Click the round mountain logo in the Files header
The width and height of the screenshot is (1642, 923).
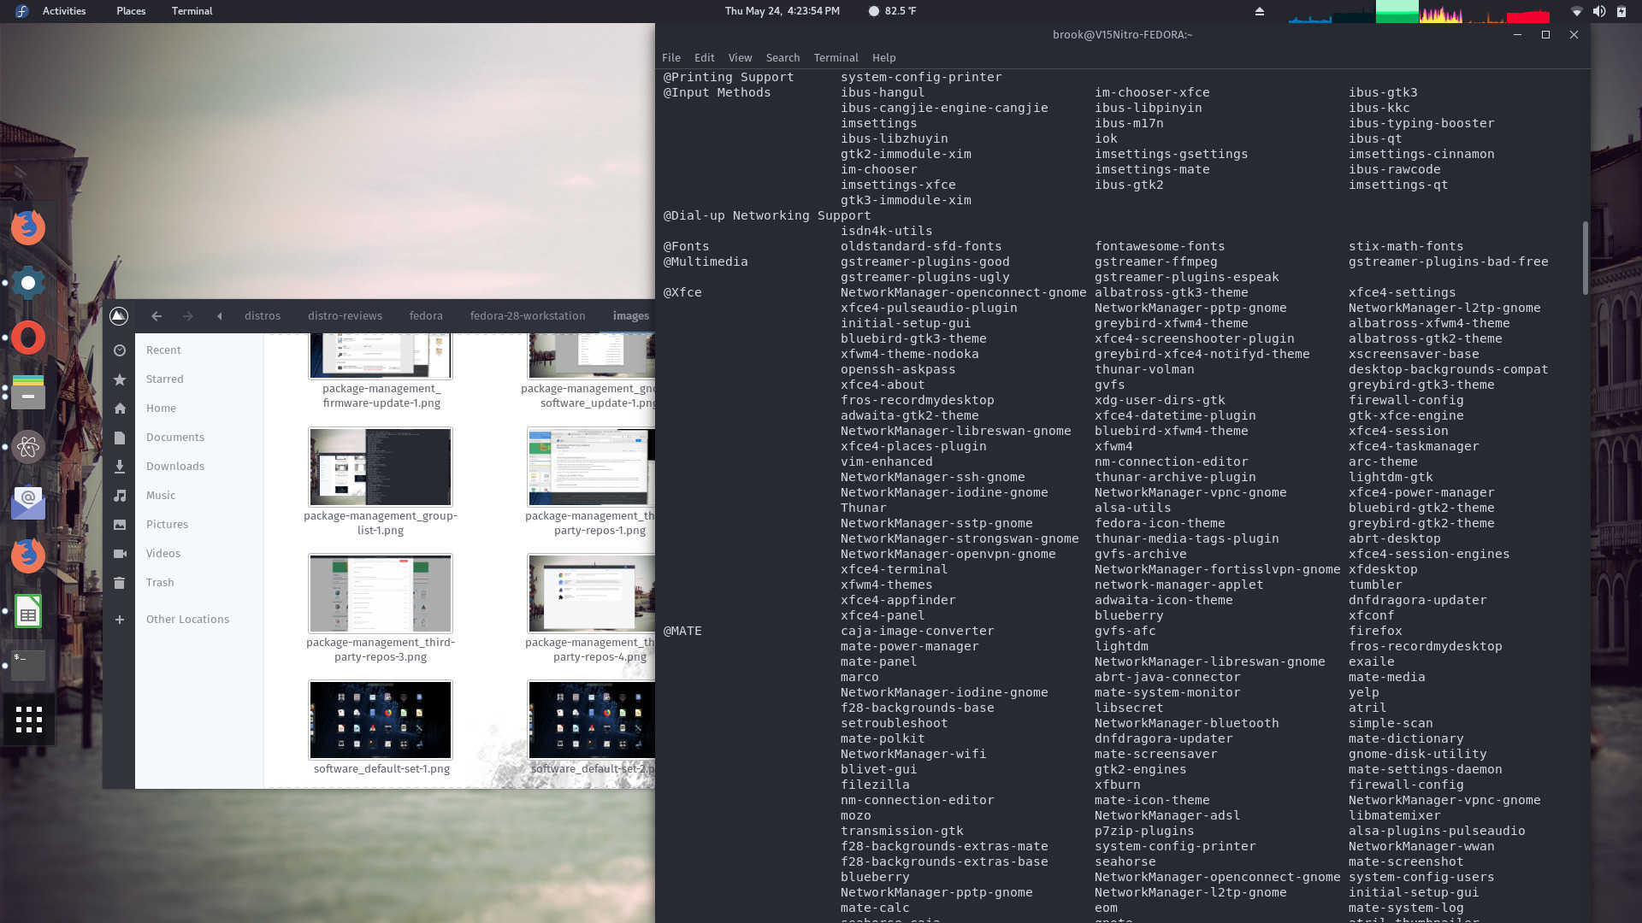(x=119, y=316)
